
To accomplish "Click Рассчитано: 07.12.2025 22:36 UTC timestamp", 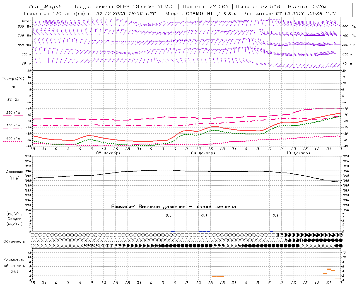I will tap(290, 14).
